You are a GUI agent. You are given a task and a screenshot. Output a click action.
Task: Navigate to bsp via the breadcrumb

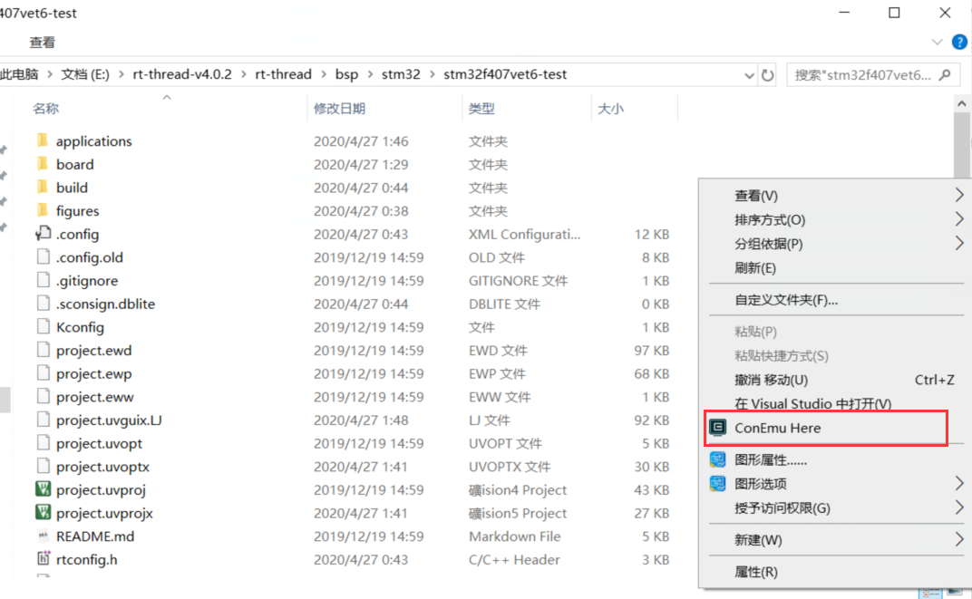pyautogui.click(x=347, y=74)
